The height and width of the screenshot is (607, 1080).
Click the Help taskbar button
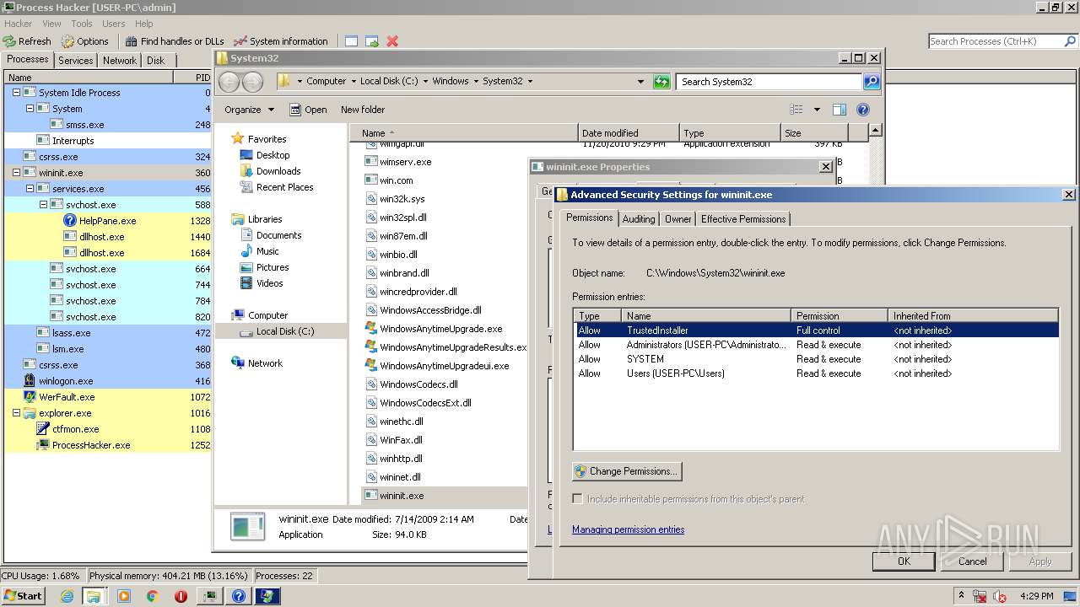[239, 596]
